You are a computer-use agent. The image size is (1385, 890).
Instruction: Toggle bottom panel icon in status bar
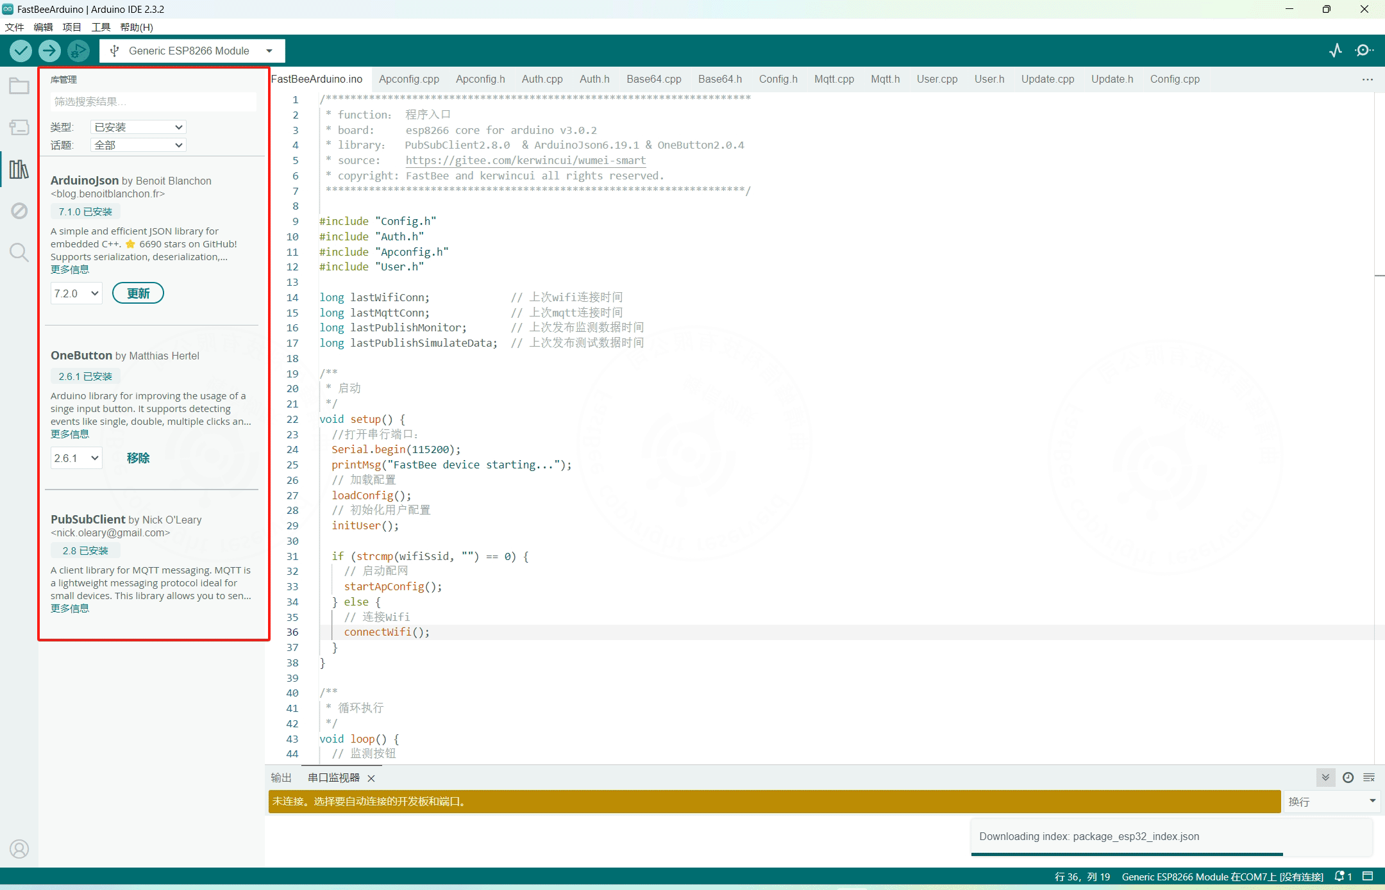(x=1368, y=876)
